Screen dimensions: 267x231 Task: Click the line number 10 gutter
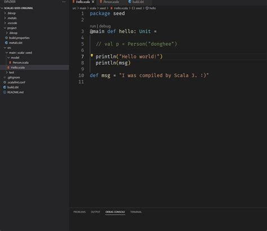point(81,75)
